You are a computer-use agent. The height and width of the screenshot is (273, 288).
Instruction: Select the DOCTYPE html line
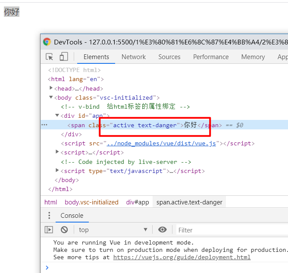tap(75, 70)
